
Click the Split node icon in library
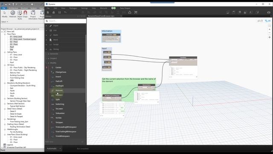pos(52,100)
